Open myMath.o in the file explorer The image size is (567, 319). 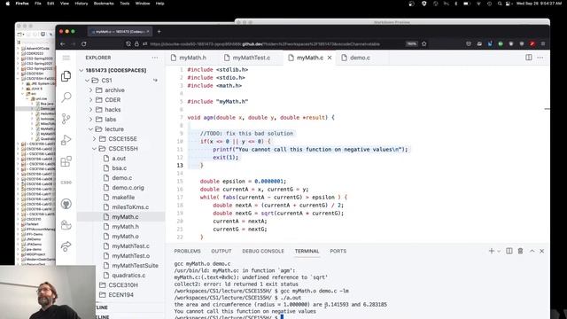(125, 237)
